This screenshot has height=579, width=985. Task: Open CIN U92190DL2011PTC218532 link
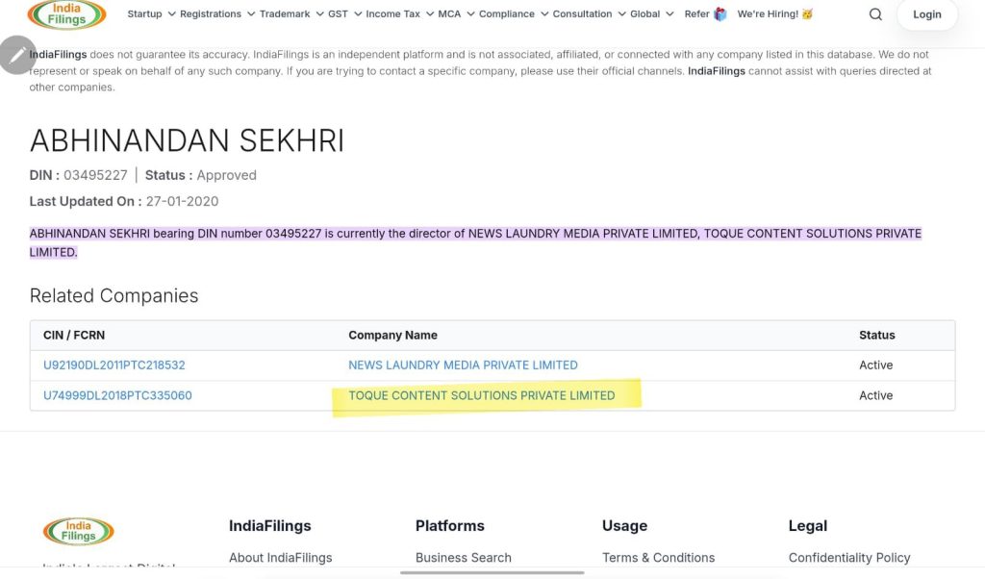tap(114, 365)
